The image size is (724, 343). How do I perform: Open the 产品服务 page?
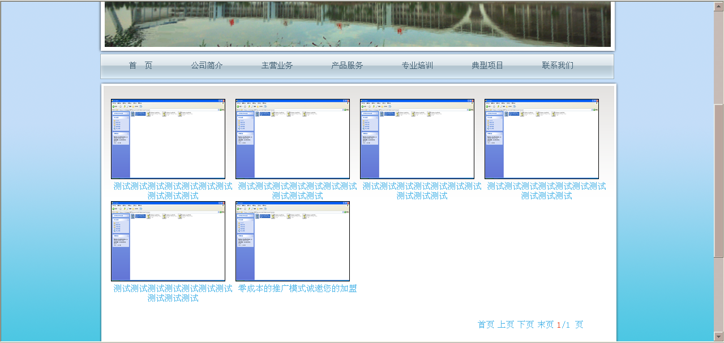click(347, 66)
